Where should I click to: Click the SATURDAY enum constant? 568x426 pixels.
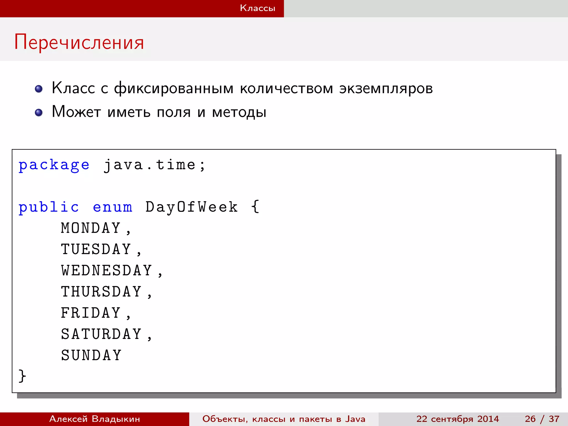tap(102, 334)
